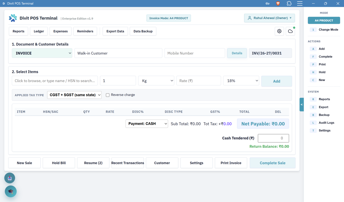
Task: Click the item search field
Action: 55,81
